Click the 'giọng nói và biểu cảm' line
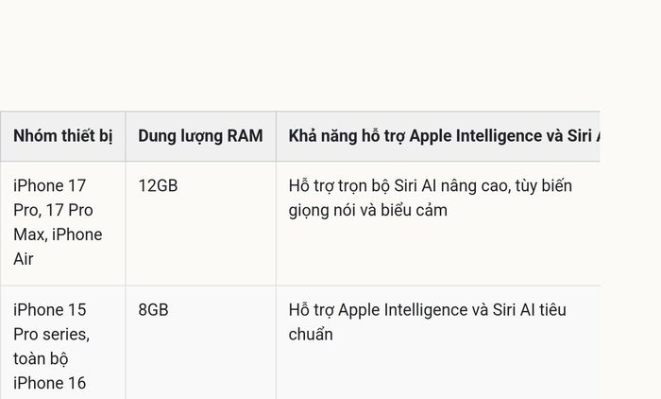The width and height of the screenshot is (661, 399). tap(368, 210)
